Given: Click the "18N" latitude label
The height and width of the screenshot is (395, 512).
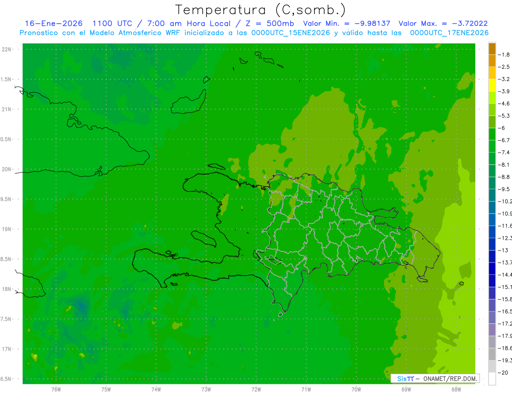Looking at the screenshot, I should (x=6, y=289).
